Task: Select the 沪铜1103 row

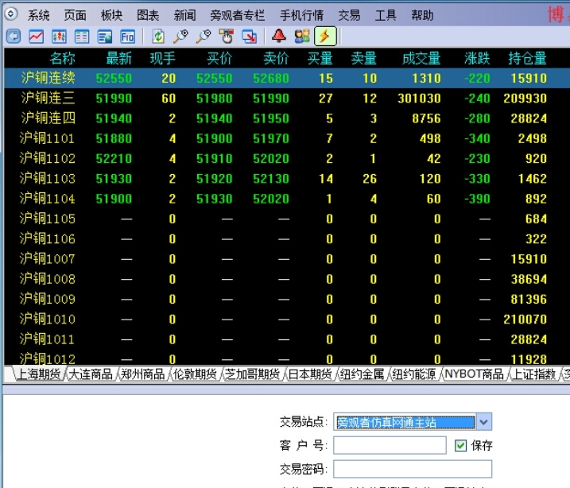Action: [x=286, y=178]
